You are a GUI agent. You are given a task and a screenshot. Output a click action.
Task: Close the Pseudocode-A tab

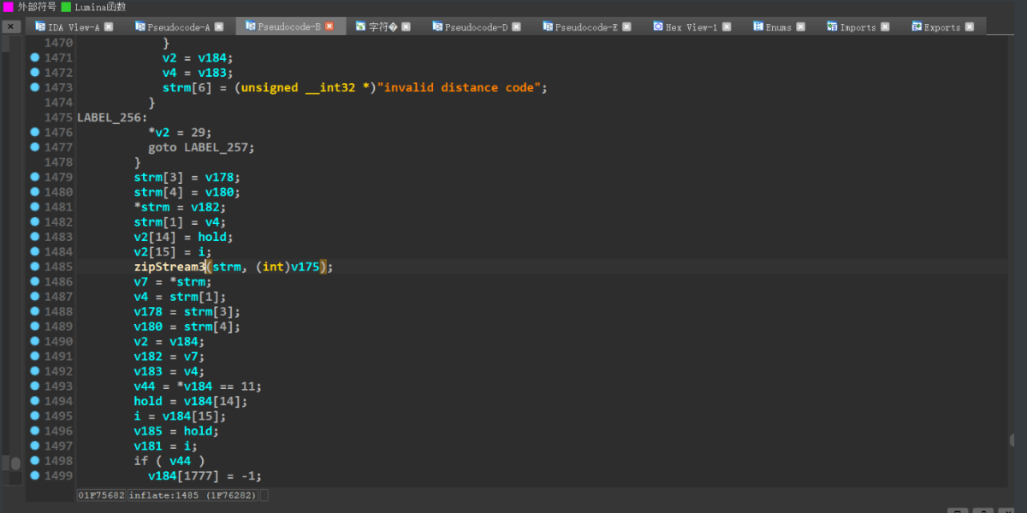218,27
